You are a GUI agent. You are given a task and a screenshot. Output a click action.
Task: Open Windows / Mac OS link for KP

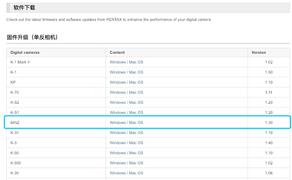pos(126,82)
